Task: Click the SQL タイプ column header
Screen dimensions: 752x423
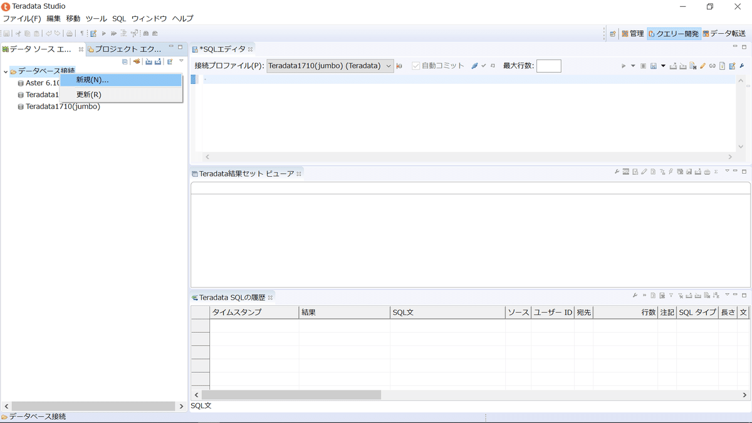Action: (697, 312)
